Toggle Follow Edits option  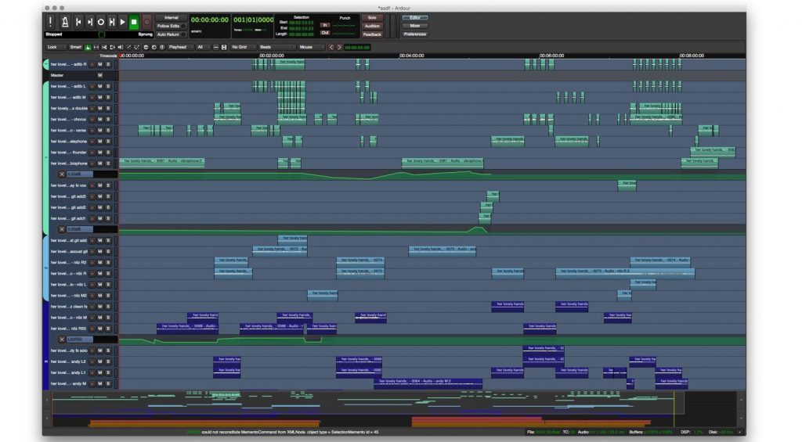point(171,26)
